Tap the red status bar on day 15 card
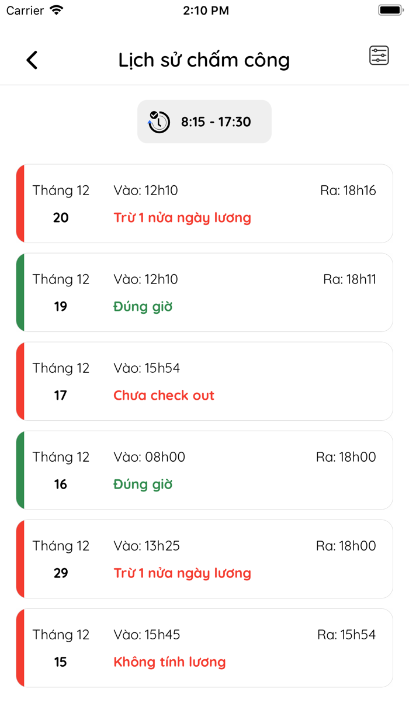 click(x=20, y=648)
